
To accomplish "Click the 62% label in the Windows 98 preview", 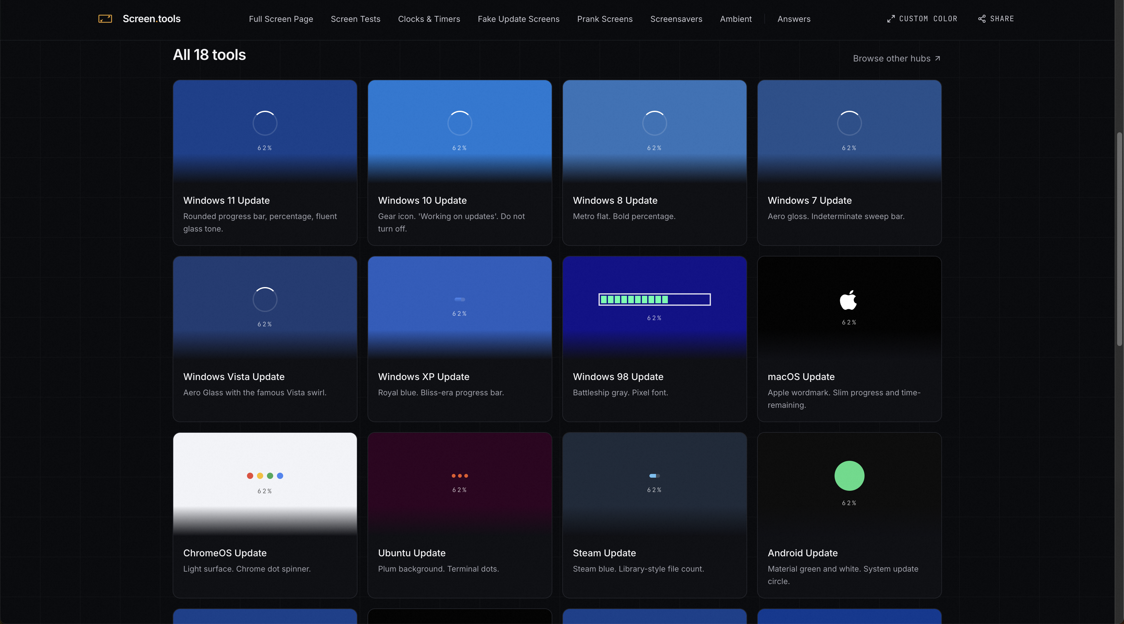I will tap(654, 318).
